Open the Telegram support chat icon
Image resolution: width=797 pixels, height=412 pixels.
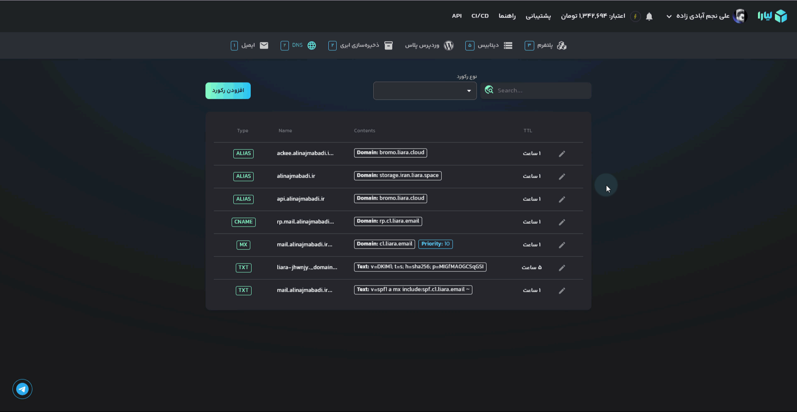[x=22, y=389]
